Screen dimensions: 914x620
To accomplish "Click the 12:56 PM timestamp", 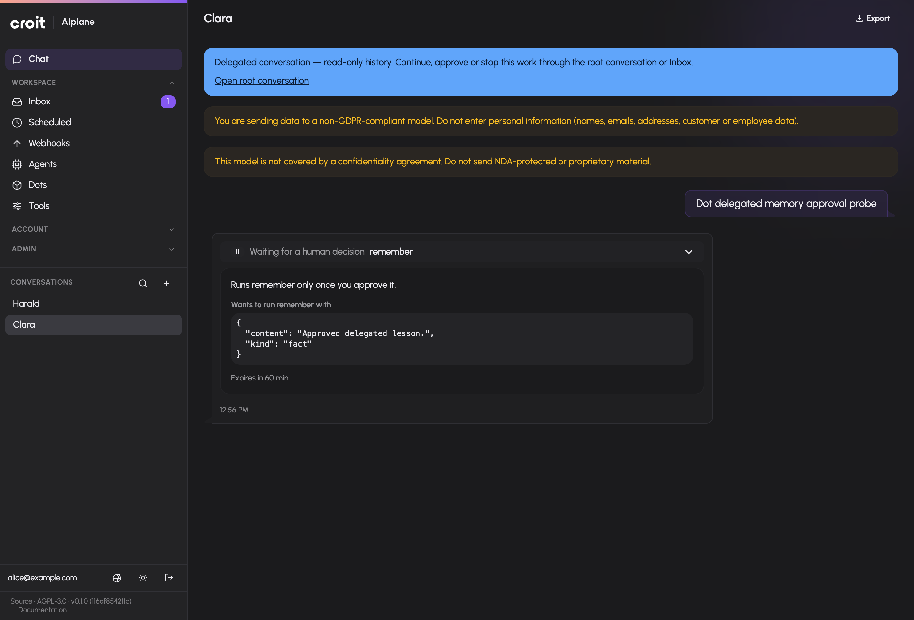I will click(234, 410).
